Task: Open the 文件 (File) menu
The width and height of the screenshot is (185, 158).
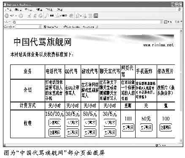Action: [9, 10]
